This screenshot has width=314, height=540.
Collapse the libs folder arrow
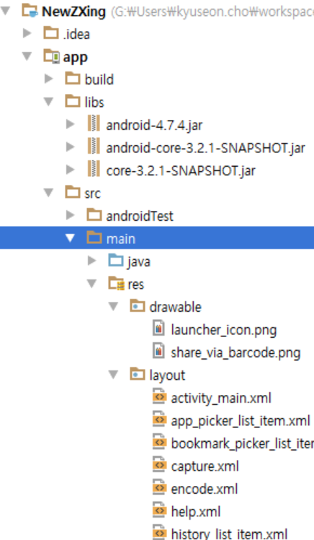(48, 101)
